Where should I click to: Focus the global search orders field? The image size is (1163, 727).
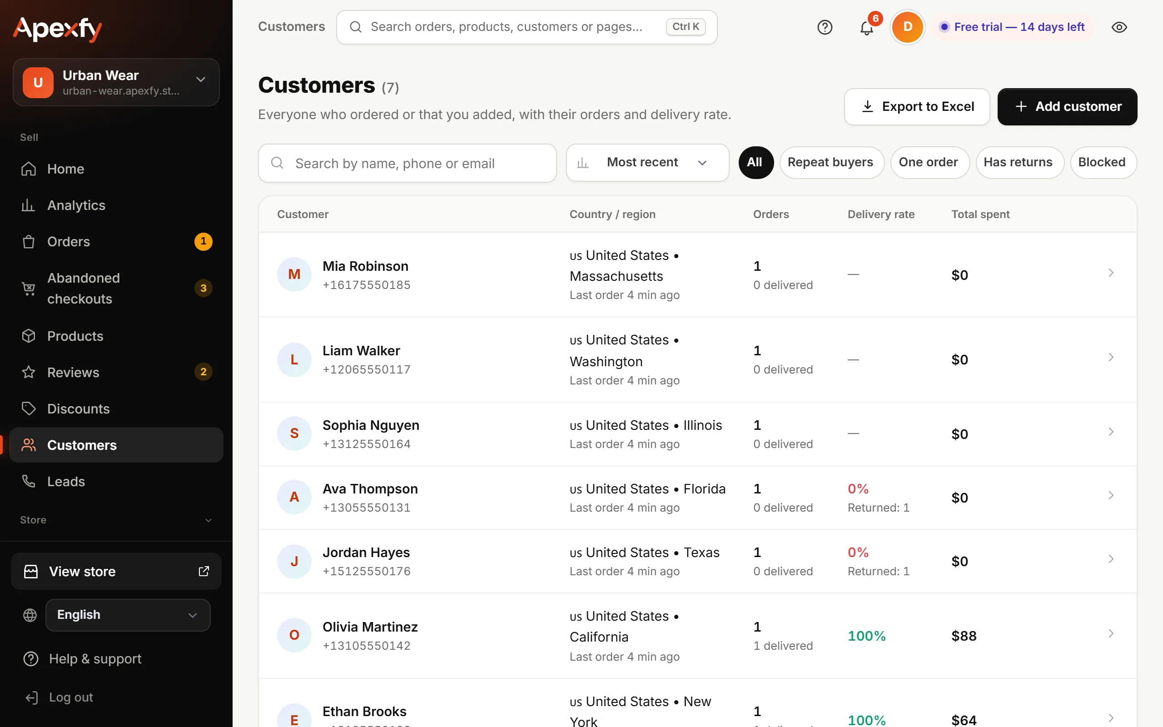[527, 27]
